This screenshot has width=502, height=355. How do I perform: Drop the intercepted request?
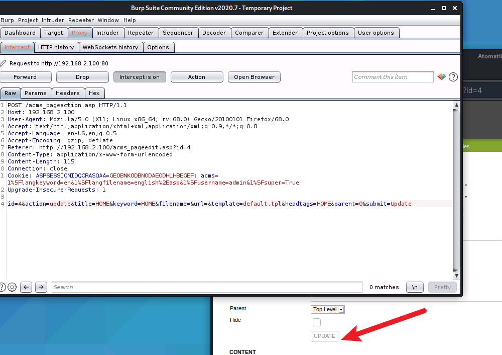(x=82, y=77)
